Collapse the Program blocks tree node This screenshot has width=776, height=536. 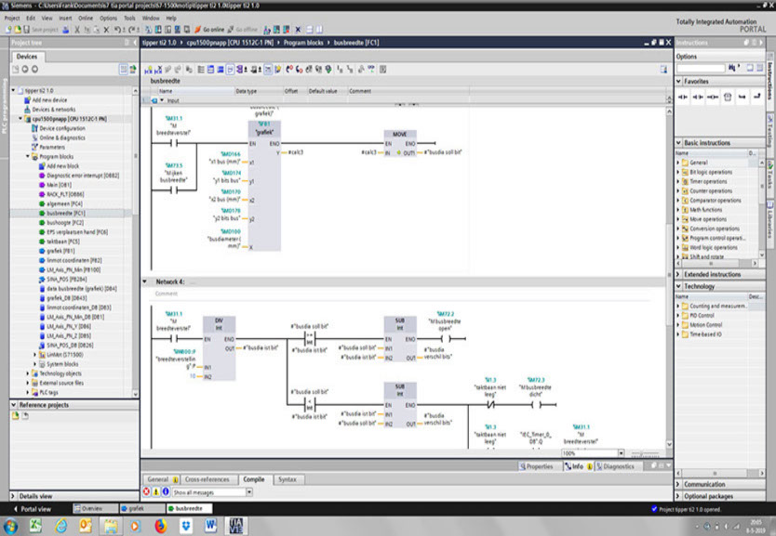(28, 157)
